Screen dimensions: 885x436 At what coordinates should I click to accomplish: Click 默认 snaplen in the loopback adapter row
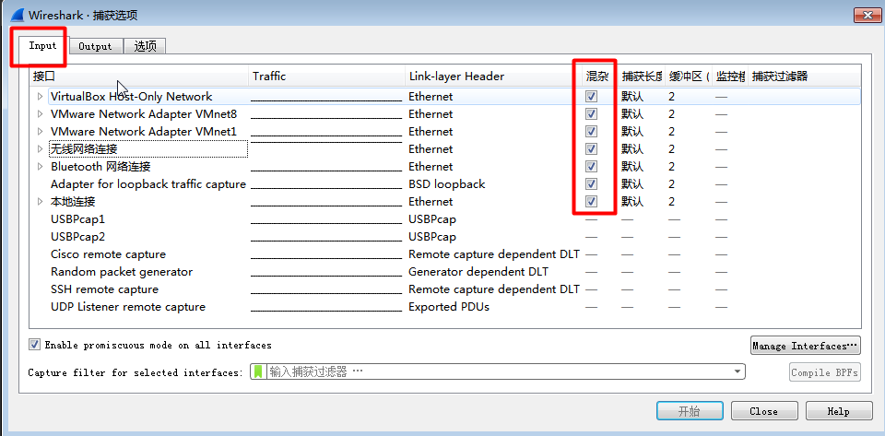(x=632, y=183)
